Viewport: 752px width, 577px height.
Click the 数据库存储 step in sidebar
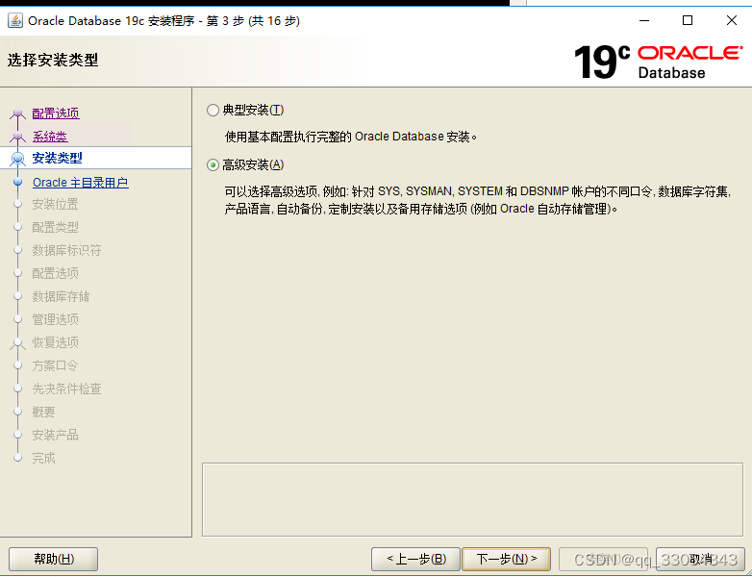(x=61, y=296)
